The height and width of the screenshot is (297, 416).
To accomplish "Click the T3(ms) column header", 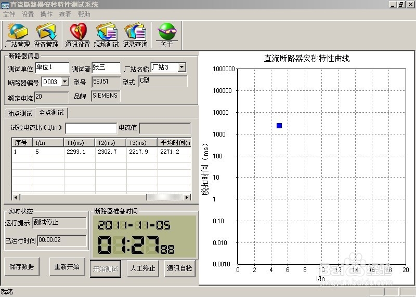I will pyautogui.click(x=142, y=143).
